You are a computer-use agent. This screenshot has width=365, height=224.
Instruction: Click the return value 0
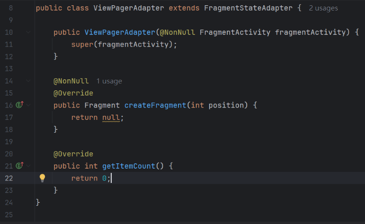click(104, 178)
